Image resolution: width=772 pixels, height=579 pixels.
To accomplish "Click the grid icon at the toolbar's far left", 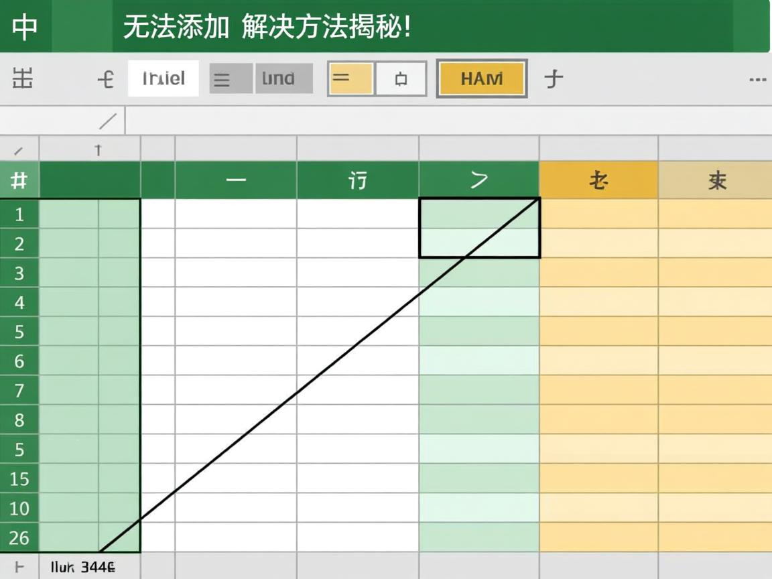I will (23, 78).
